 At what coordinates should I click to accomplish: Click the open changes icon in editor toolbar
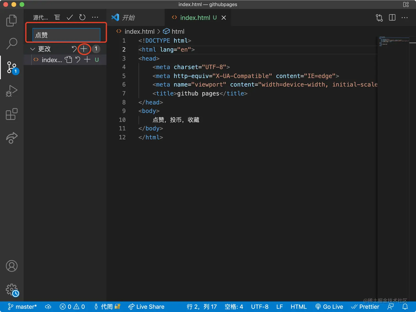pos(379,18)
